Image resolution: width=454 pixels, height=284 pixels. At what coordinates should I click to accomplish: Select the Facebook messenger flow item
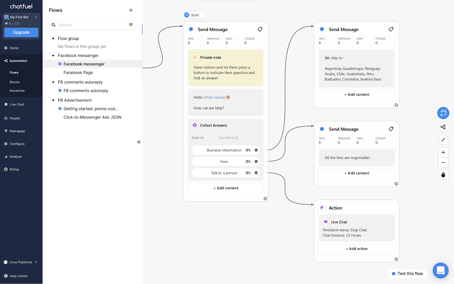(x=92, y=64)
